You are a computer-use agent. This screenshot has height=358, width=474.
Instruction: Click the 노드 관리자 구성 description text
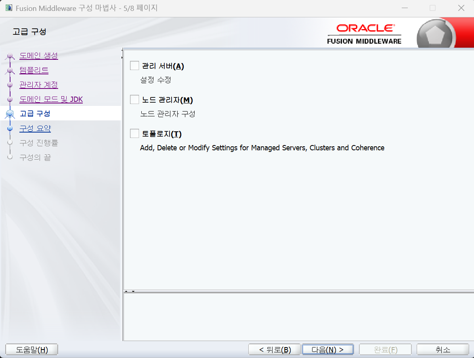168,114
